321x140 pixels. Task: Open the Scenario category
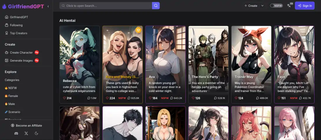point(13,112)
